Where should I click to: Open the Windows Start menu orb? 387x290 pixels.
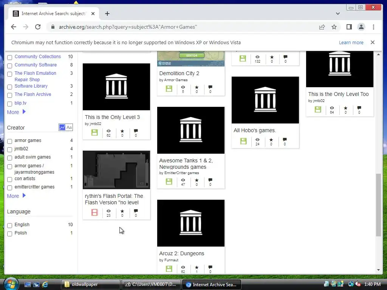click(11, 284)
